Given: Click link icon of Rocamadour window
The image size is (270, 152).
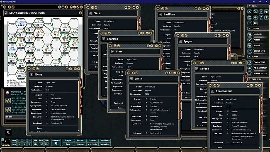Looking at the screenshot, I should click(x=212, y=91).
